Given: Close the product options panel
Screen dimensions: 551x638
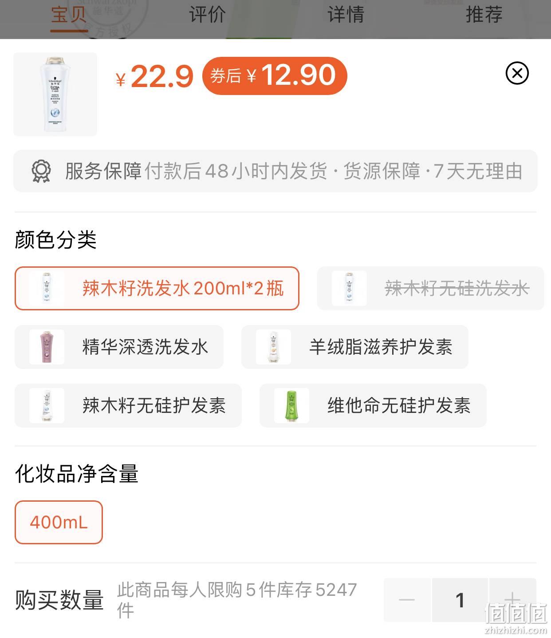Looking at the screenshot, I should coord(517,73).
